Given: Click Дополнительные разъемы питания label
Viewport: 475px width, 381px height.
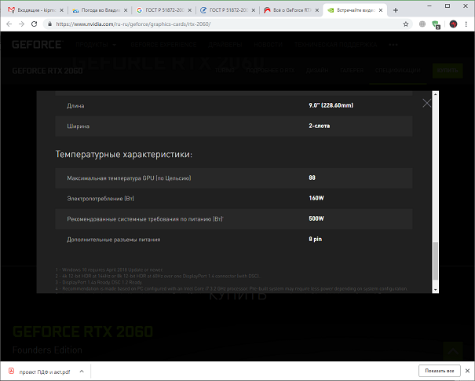Looking at the screenshot, I should [x=114, y=240].
